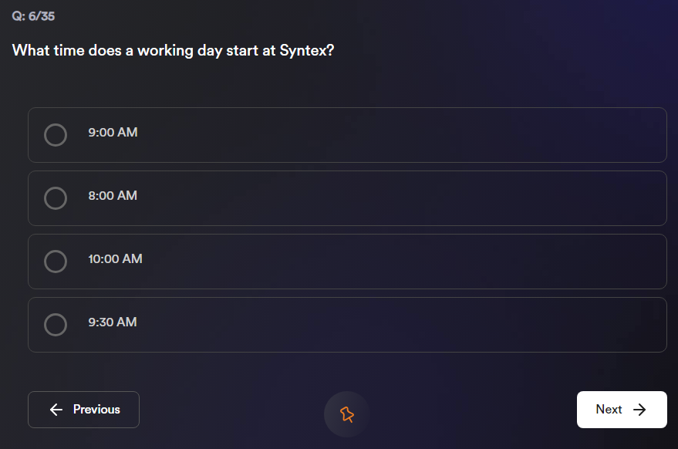Advance with the Next button

pyautogui.click(x=621, y=410)
